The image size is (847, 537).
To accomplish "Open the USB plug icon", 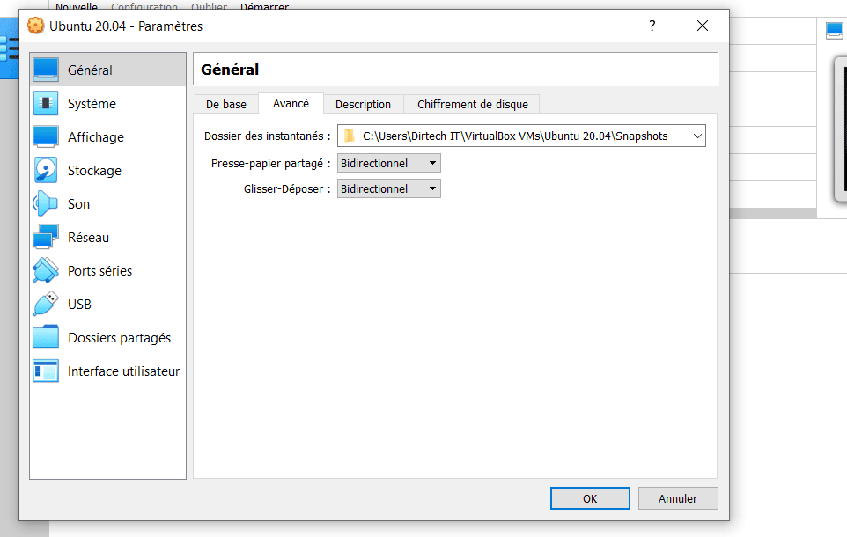I will coord(46,305).
